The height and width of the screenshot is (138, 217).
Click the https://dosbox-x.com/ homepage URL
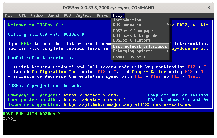[x=91, y=95]
